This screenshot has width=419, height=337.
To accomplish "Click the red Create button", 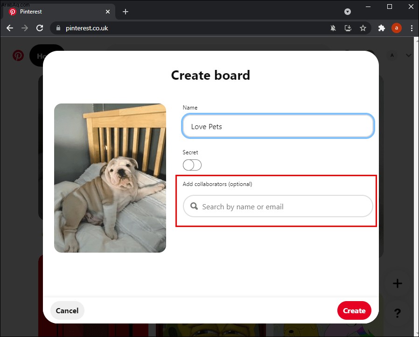I will 354,310.
